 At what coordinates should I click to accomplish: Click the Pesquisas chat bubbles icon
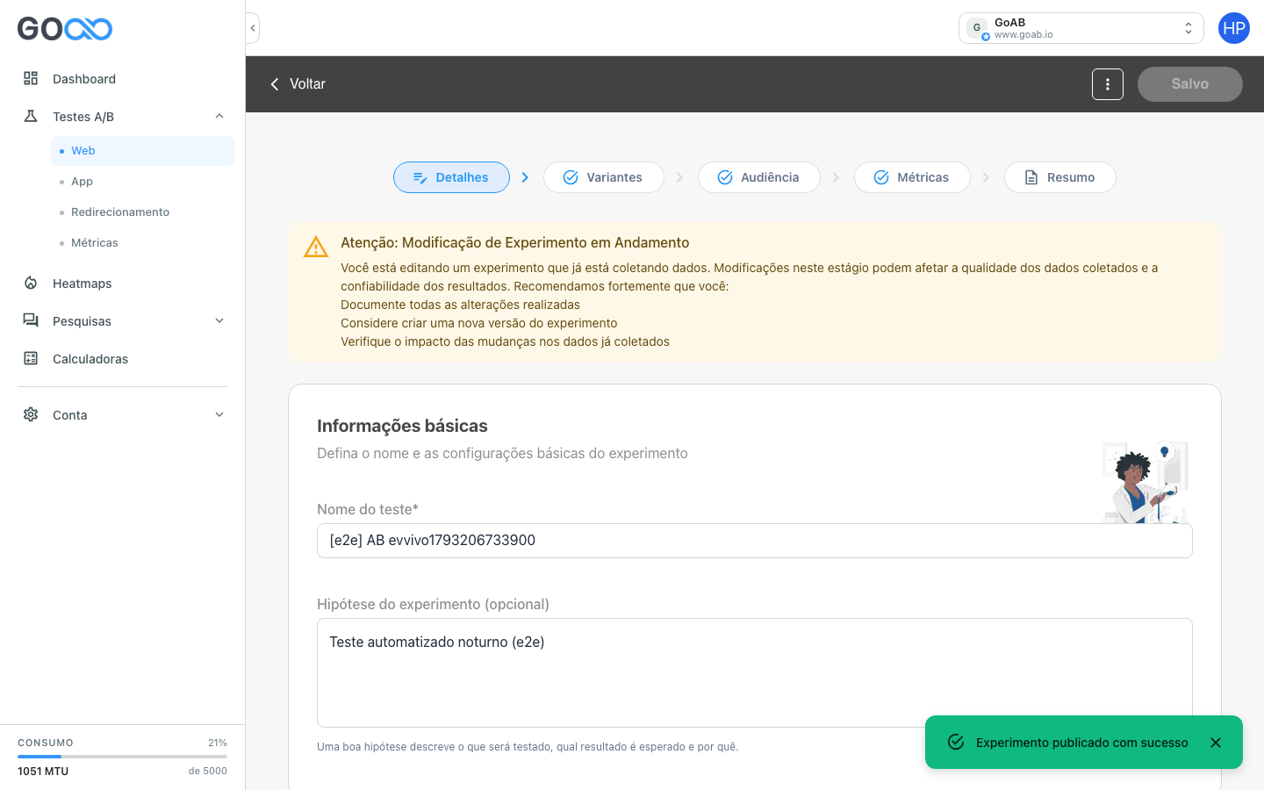click(31, 320)
